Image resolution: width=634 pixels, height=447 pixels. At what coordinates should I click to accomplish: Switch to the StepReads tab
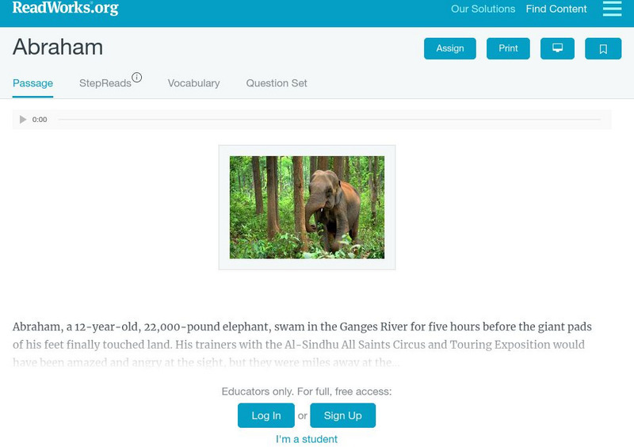[105, 83]
